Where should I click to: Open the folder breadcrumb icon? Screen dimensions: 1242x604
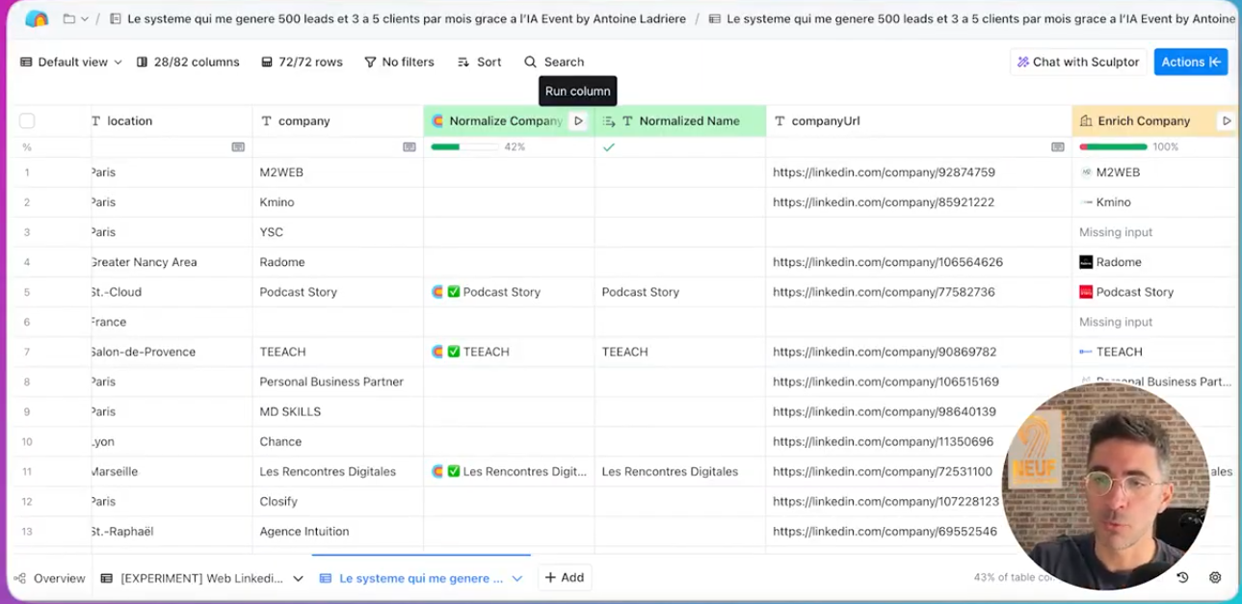69,18
